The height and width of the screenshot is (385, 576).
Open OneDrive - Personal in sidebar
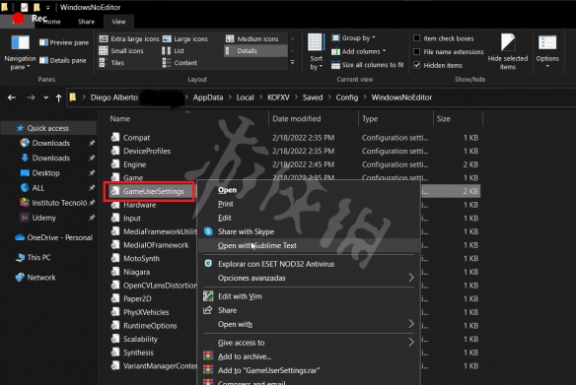[x=53, y=237]
